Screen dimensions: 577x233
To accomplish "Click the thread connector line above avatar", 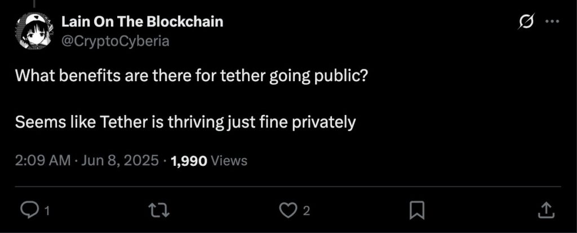I will pos(33,3).
